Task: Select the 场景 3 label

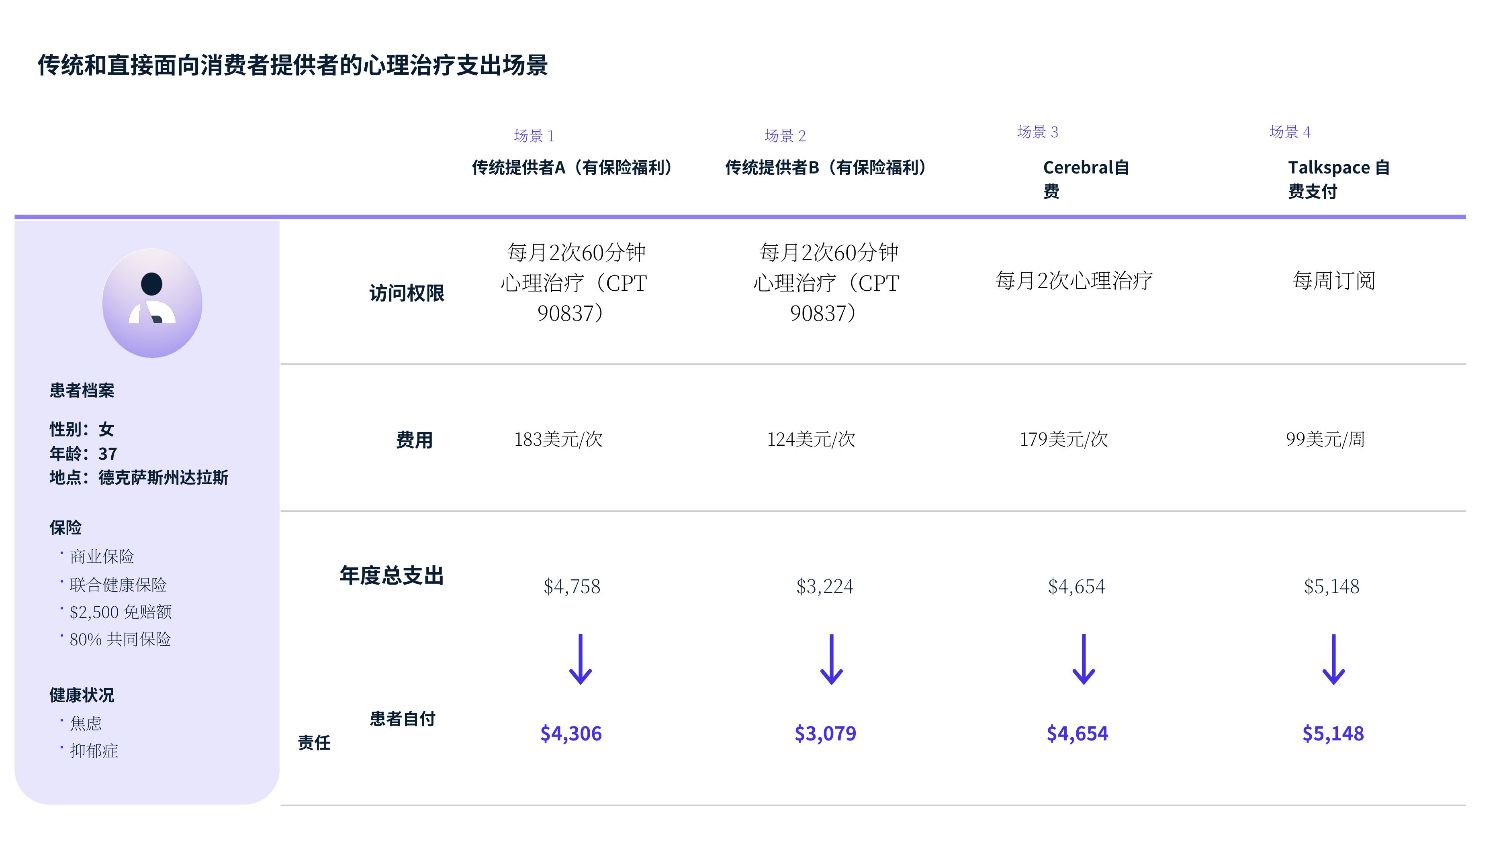Action: coord(1038,132)
